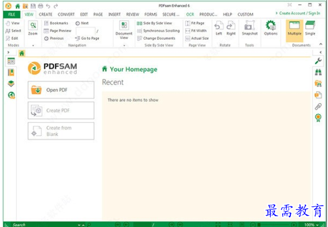The width and height of the screenshot is (328, 227).
Task: Click the Snapshot tool
Action: pos(250,28)
